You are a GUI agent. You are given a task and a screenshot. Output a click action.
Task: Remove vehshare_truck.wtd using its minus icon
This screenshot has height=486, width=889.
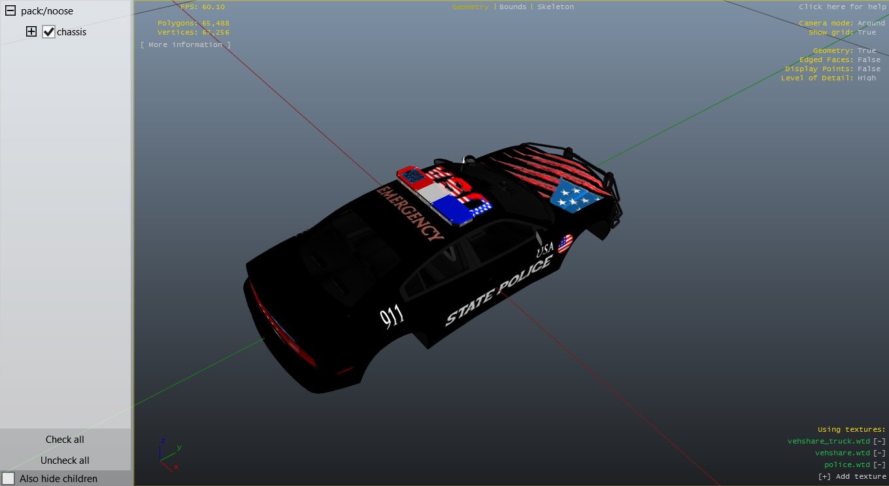tap(880, 442)
